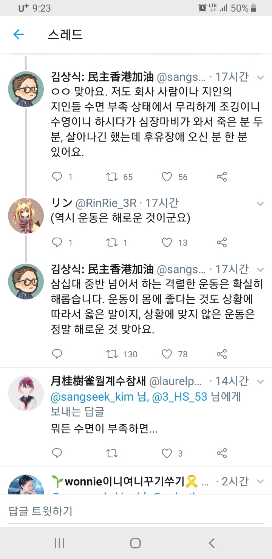Open dropdown menu on 月桂樹雀월계수참새 tweet

[x=260, y=381]
